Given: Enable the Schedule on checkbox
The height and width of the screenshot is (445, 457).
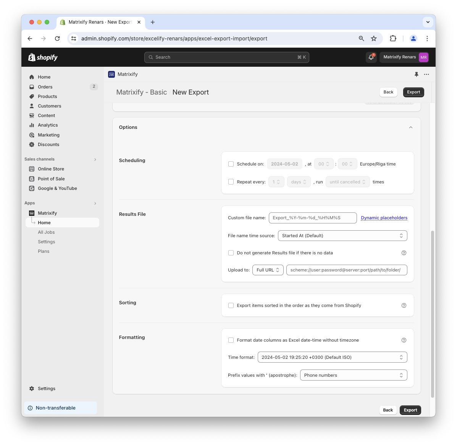Looking at the screenshot, I should pos(231,164).
